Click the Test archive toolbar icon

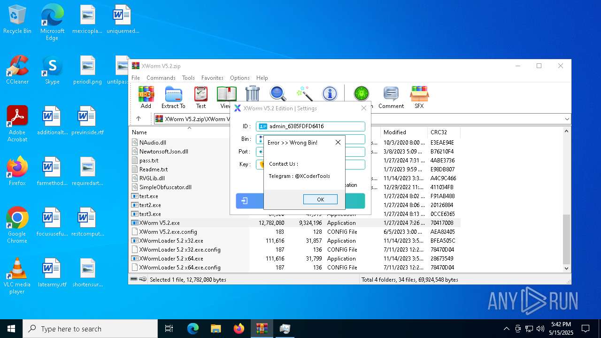(201, 97)
